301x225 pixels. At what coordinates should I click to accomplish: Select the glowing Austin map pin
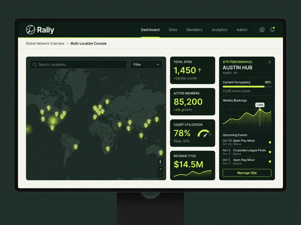pyautogui.click(x=53, y=121)
